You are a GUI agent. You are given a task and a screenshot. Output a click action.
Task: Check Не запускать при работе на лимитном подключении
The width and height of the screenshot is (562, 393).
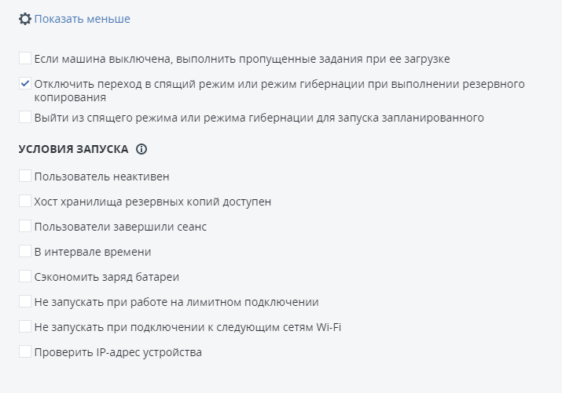tap(25, 302)
